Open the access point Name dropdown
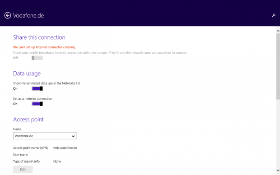This screenshot has height=175, width=280. [45, 136]
